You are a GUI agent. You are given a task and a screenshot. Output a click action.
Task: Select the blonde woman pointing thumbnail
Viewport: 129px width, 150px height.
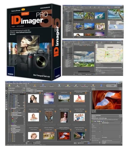33,117
